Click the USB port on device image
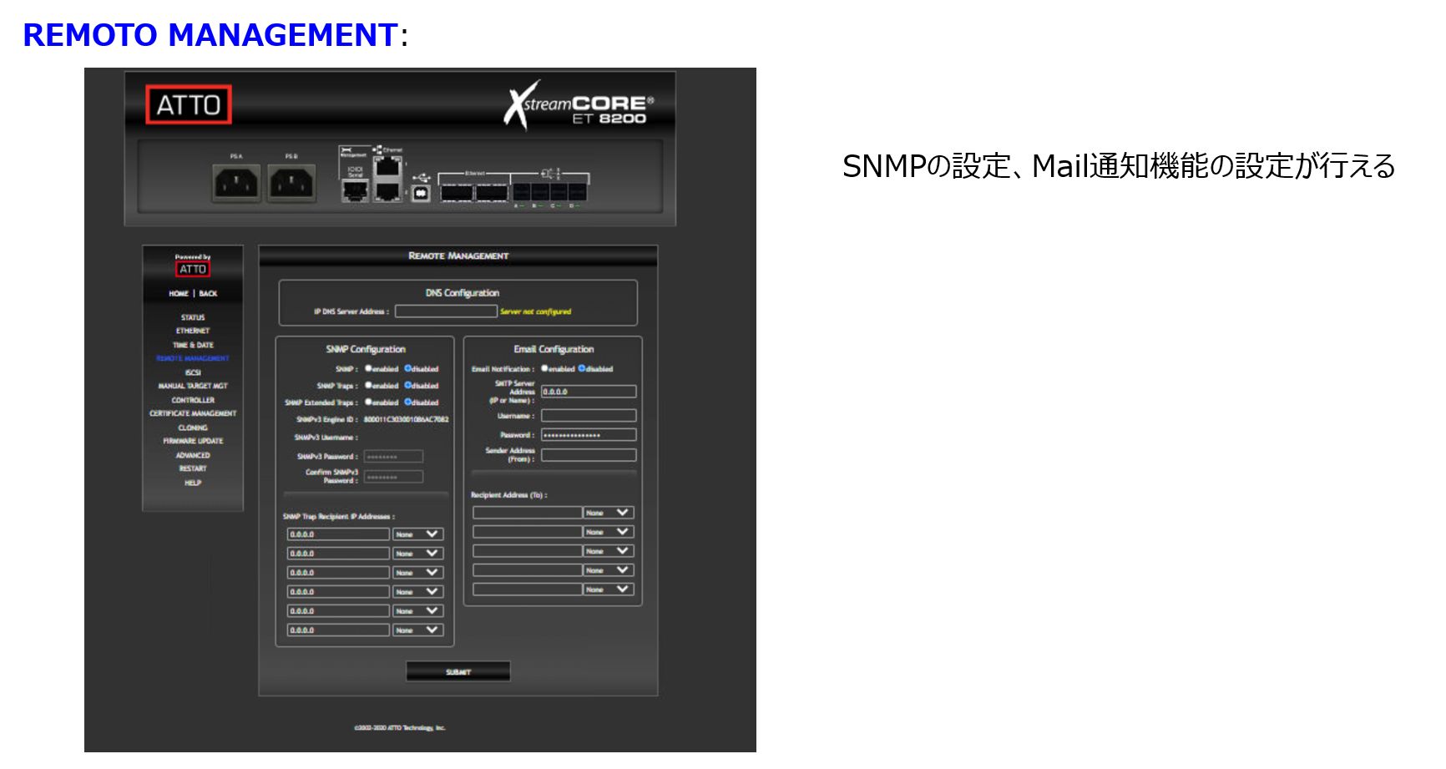Image resolution: width=1446 pixels, height=769 pixels. [x=422, y=193]
